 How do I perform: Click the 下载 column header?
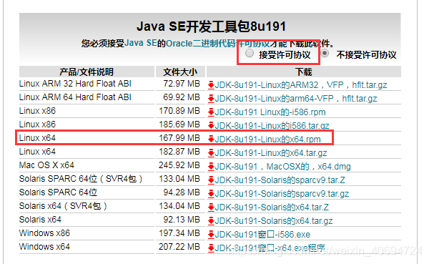tap(304, 72)
